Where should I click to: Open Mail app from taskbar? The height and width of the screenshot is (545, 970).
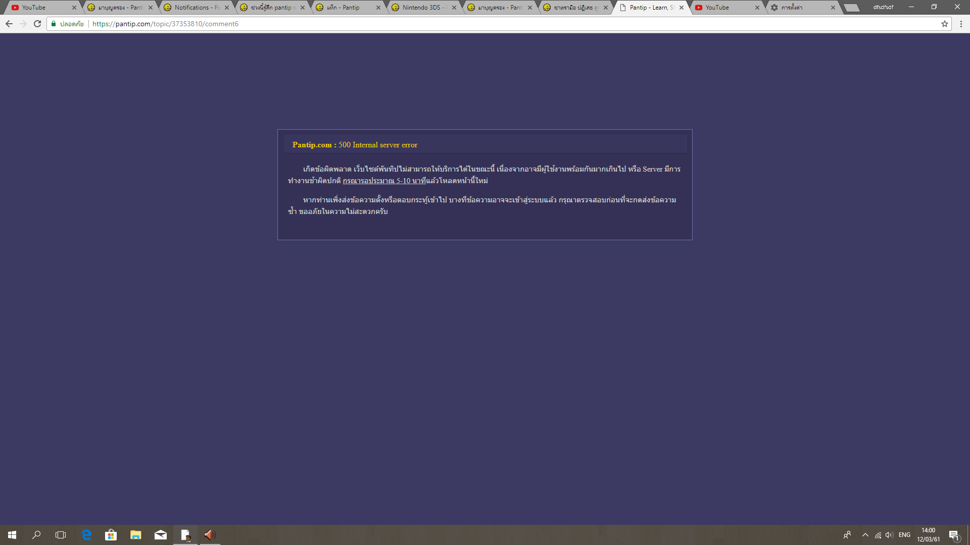click(161, 535)
